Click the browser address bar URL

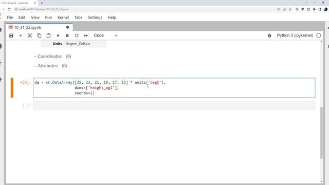[44, 9]
